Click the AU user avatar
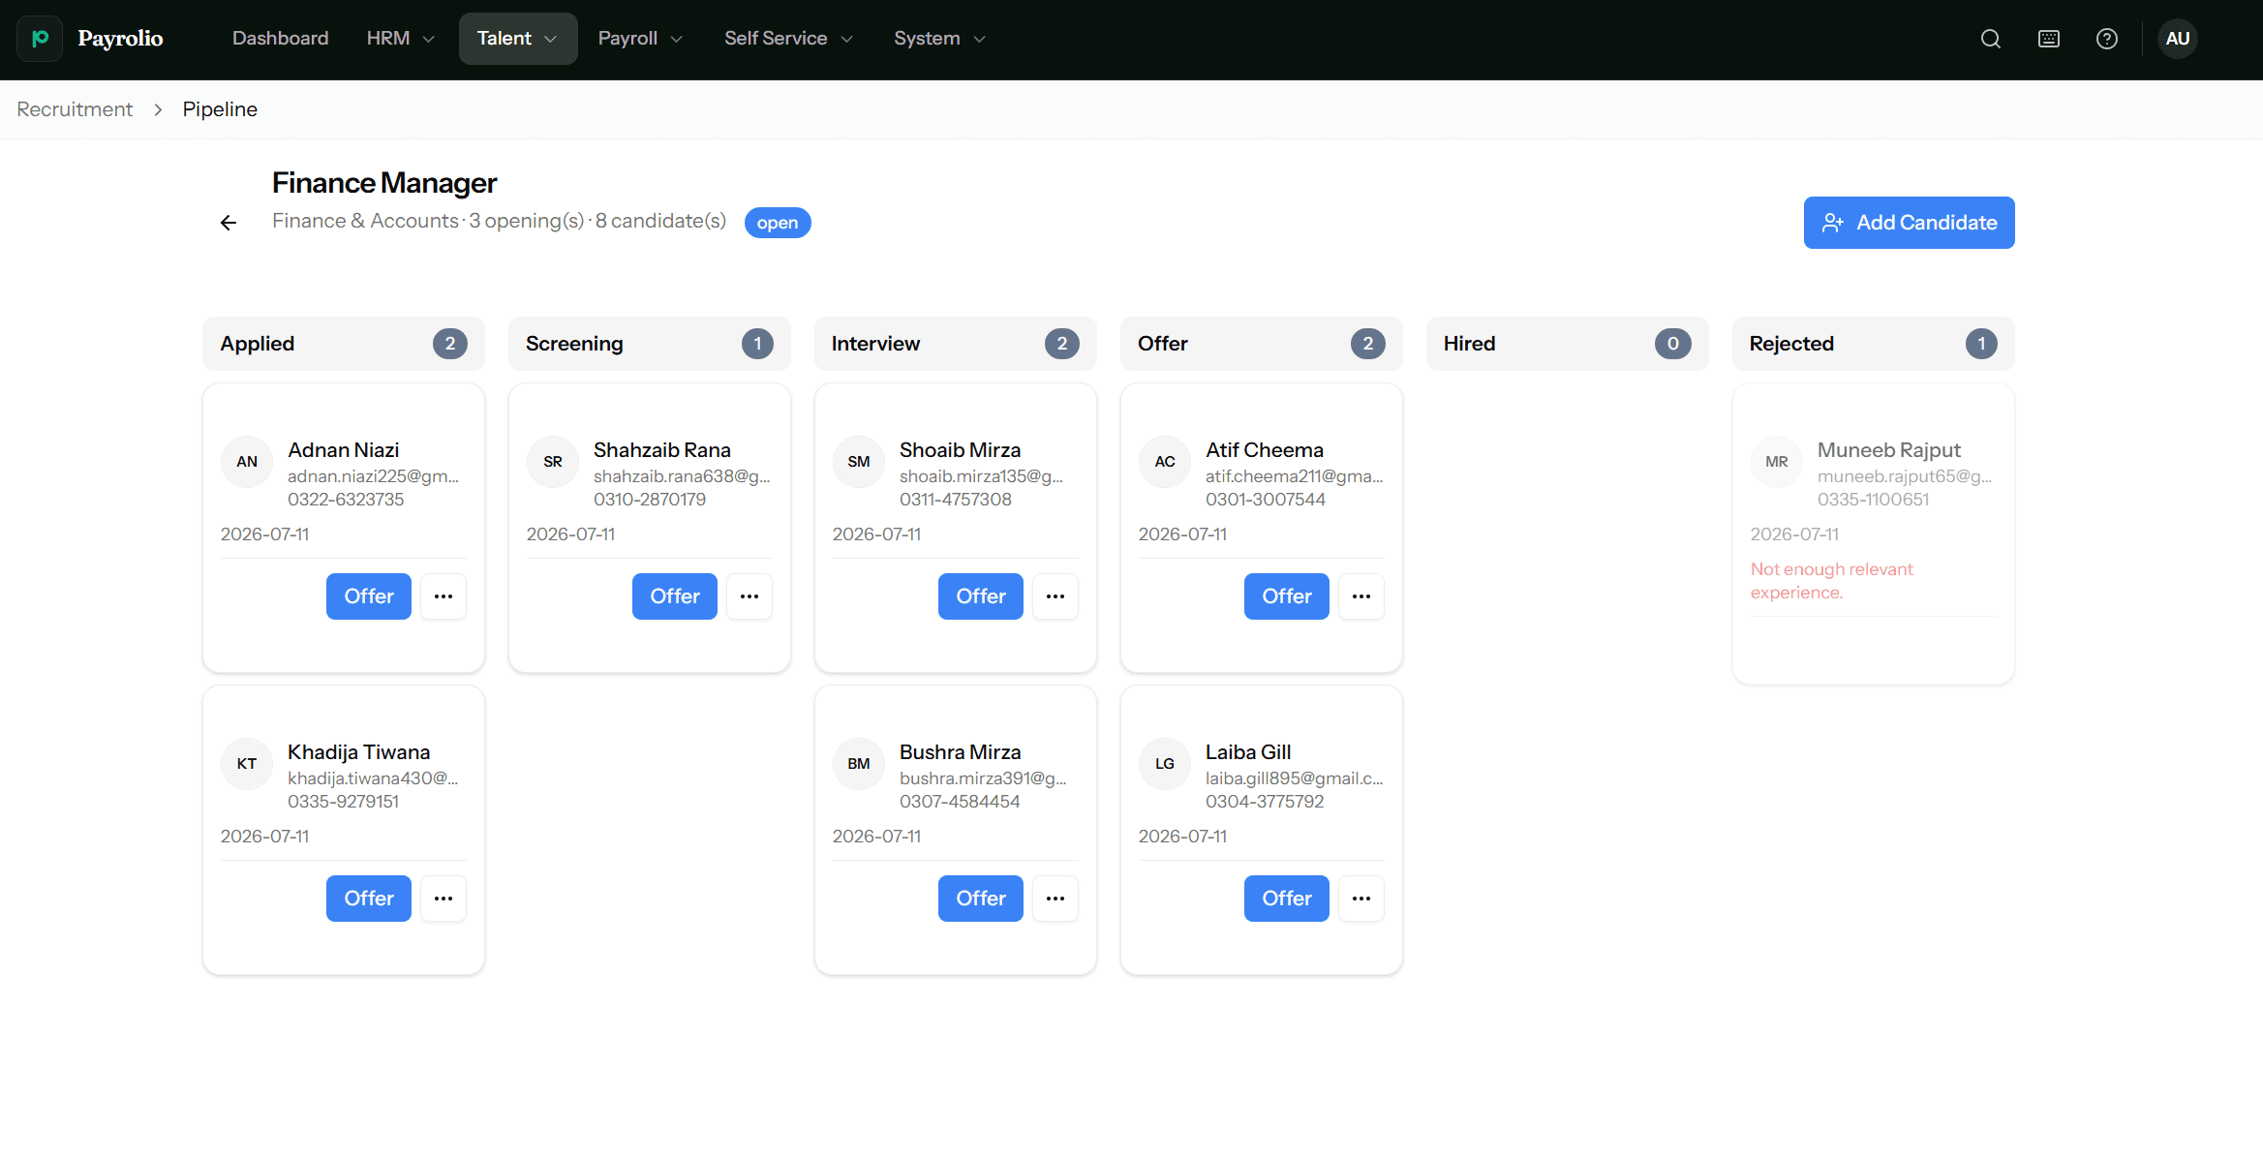Screen dimensions: 2263x1159 point(2178,39)
